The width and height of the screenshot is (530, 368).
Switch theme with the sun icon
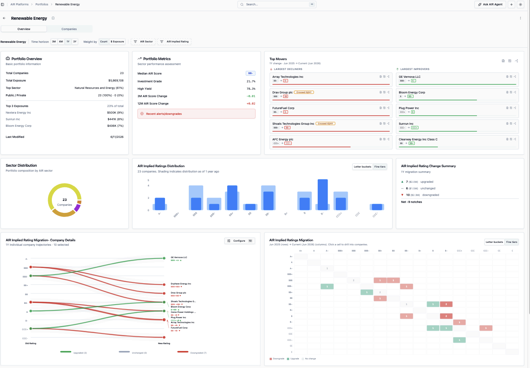(520, 5)
